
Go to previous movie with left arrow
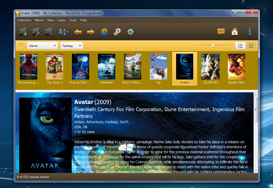[78, 32]
